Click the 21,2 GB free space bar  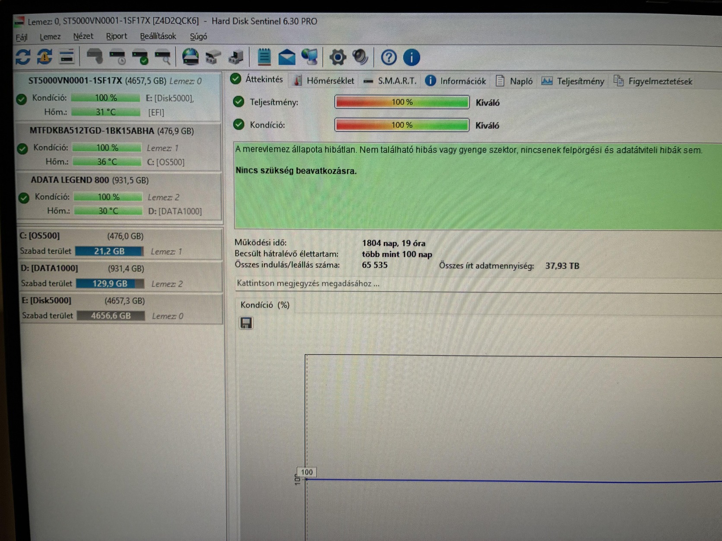click(109, 251)
